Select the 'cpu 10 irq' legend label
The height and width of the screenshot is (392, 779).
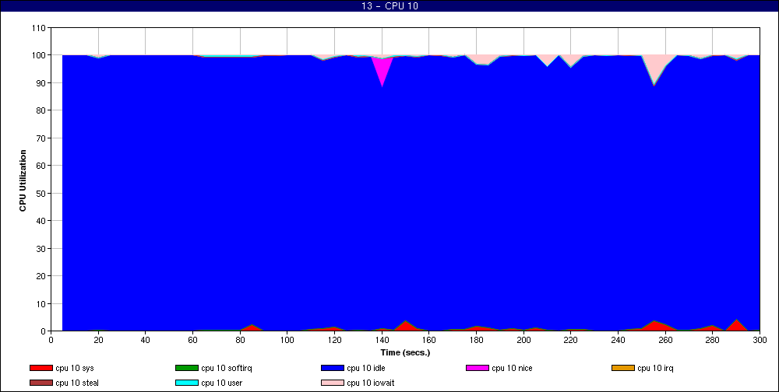coord(655,368)
